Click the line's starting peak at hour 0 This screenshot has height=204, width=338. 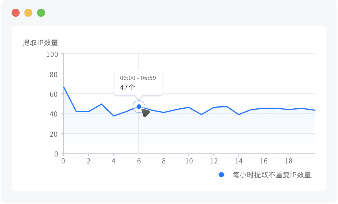click(x=64, y=87)
